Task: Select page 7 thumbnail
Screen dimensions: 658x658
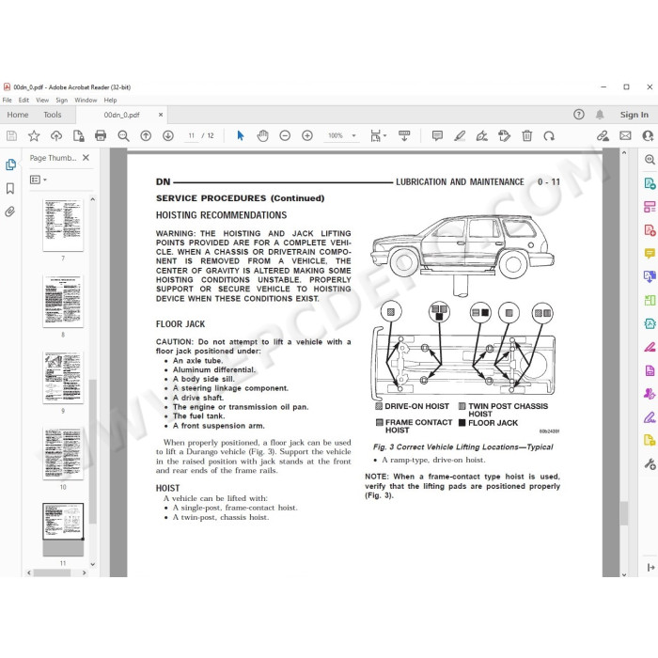Action: 63,225
